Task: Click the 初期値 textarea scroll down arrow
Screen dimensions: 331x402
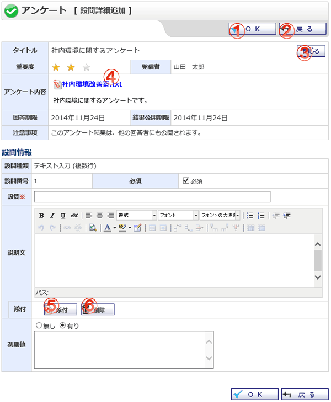Action: (x=209, y=358)
